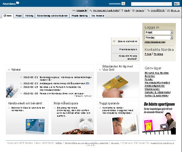This screenshot has width=182, height=152.
Task: Open the Företag login dropdown
Action: (x=159, y=38)
